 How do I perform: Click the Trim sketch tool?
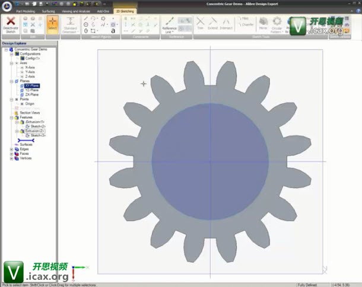pyautogui.click(x=200, y=23)
